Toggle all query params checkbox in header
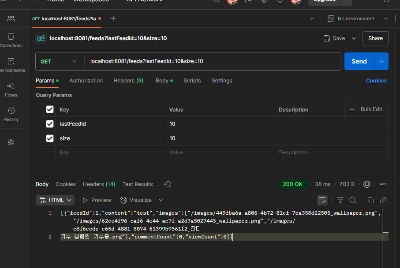 tap(50, 109)
